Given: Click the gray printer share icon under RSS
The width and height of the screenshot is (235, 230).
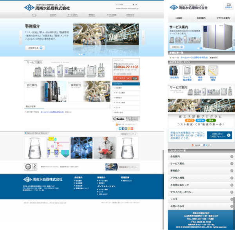Looking at the screenshot, I should [126, 129].
